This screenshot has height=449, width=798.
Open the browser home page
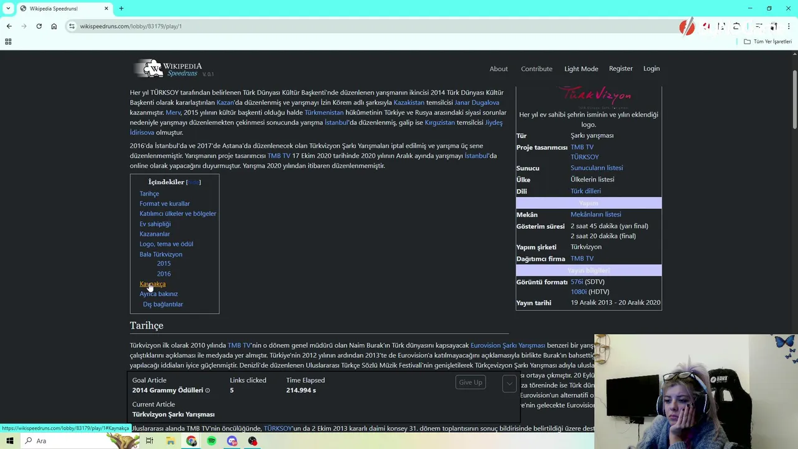(54, 26)
